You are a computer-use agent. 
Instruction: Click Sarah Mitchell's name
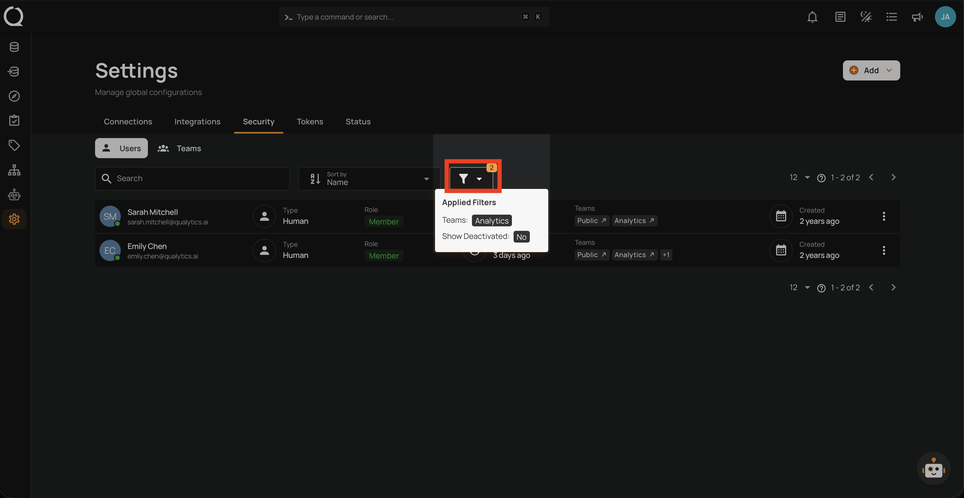pyautogui.click(x=152, y=212)
